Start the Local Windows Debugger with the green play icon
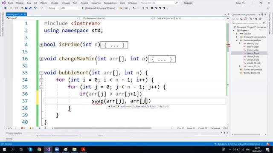Screen dimensions: 273x153 83,8
